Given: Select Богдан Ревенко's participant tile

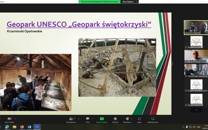Looking at the screenshot, I should (x=196, y=100).
